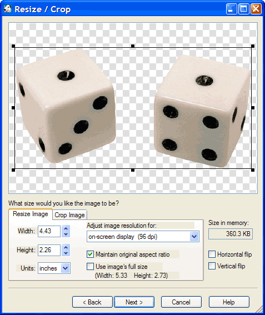The image size is (265, 315).
Task: Enable the Horizontal flip checkbox
Action: (x=212, y=254)
